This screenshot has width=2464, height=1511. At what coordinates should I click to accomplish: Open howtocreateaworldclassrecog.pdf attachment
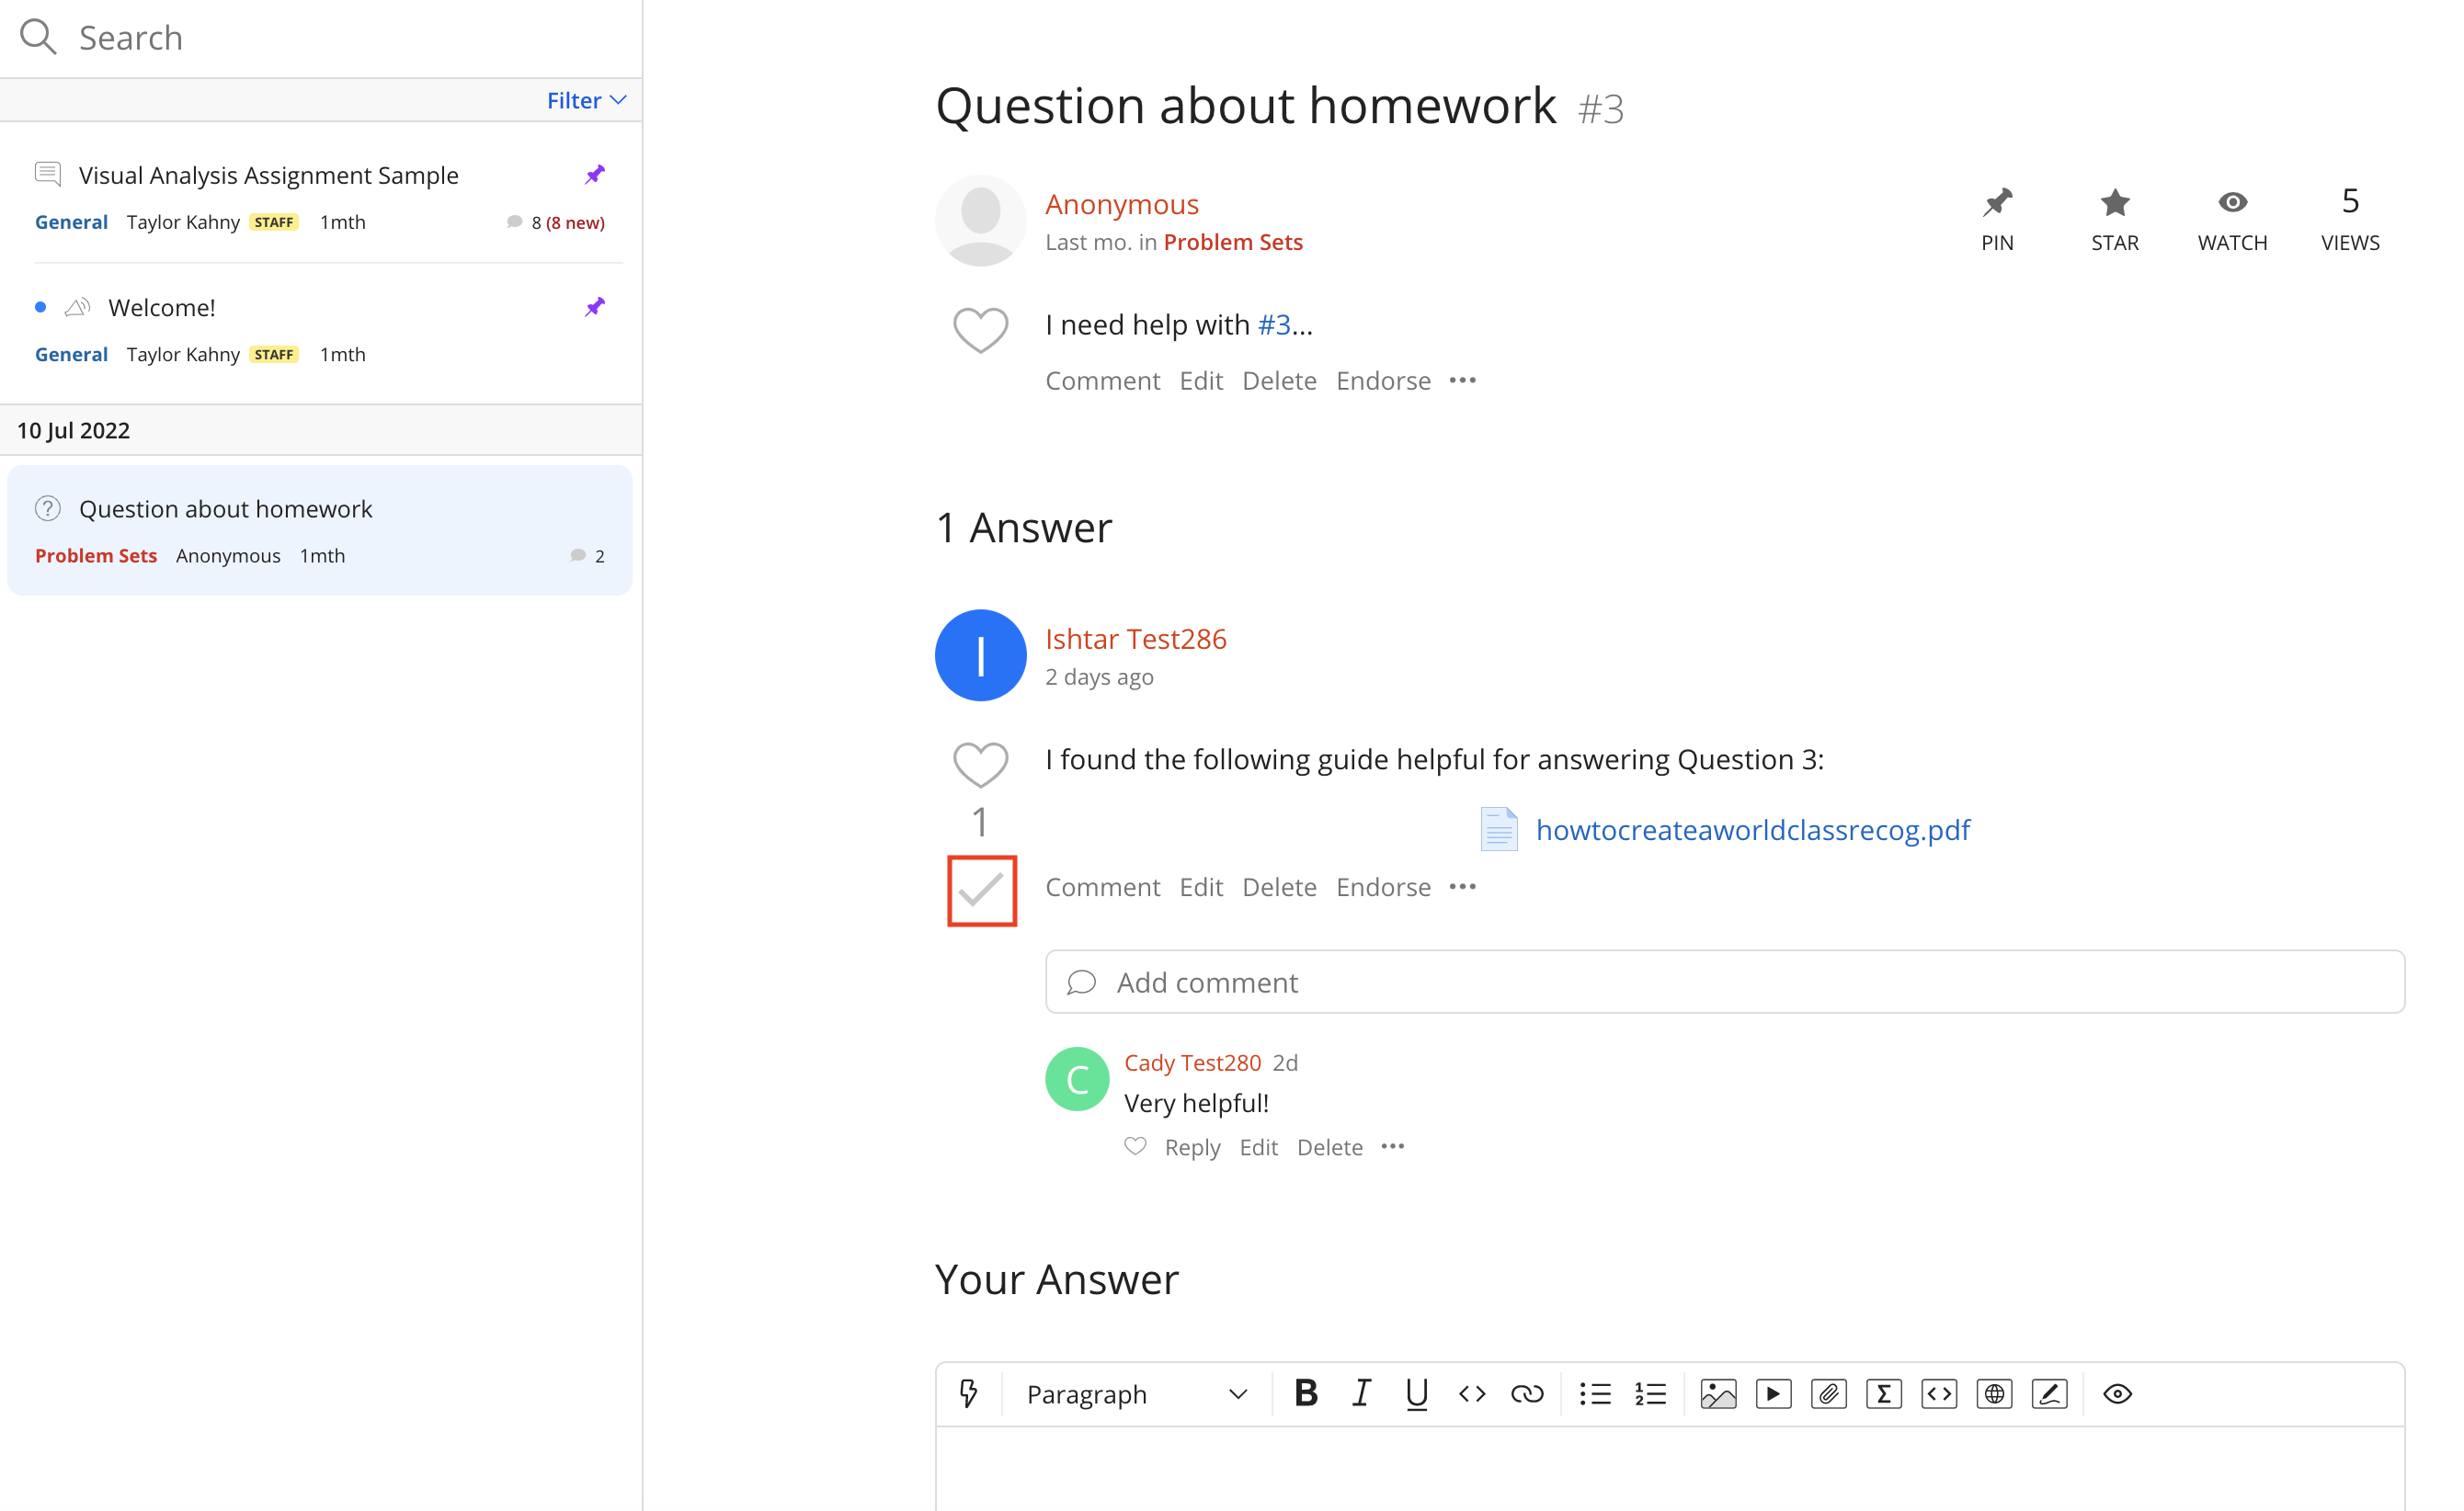[1752, 829]
